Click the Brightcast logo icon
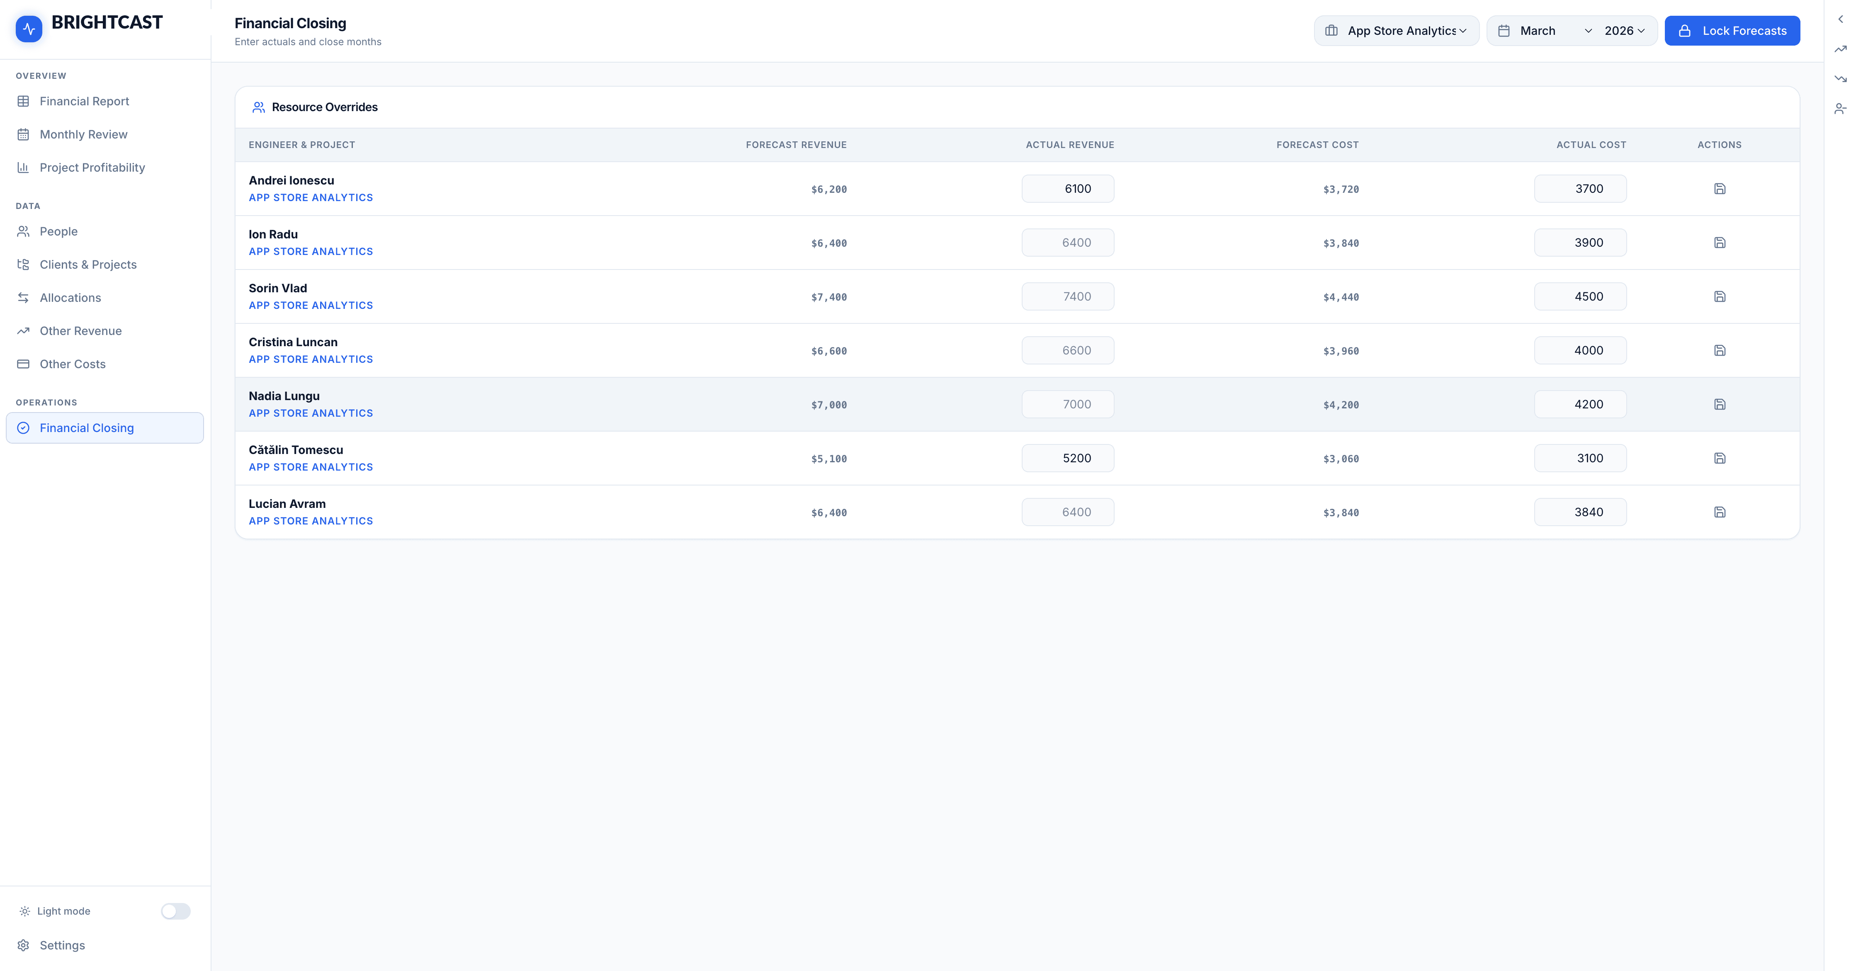 (29, 29)
